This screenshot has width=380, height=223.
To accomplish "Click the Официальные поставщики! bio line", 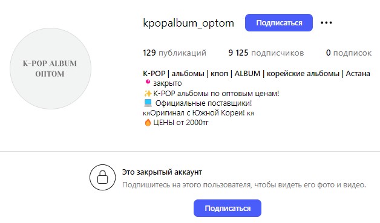I will [203, 103].
